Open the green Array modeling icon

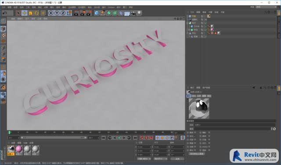115,13
